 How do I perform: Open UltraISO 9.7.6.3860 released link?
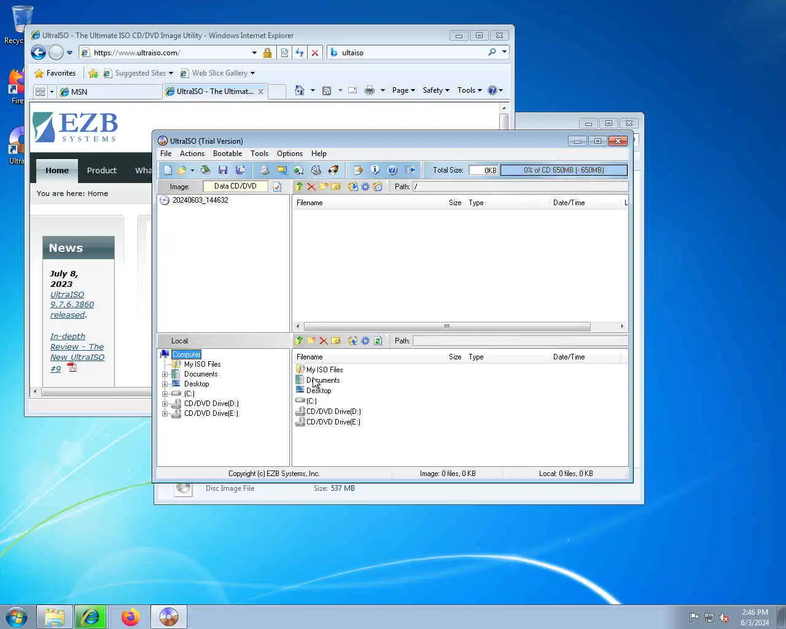tap(72, 305)
